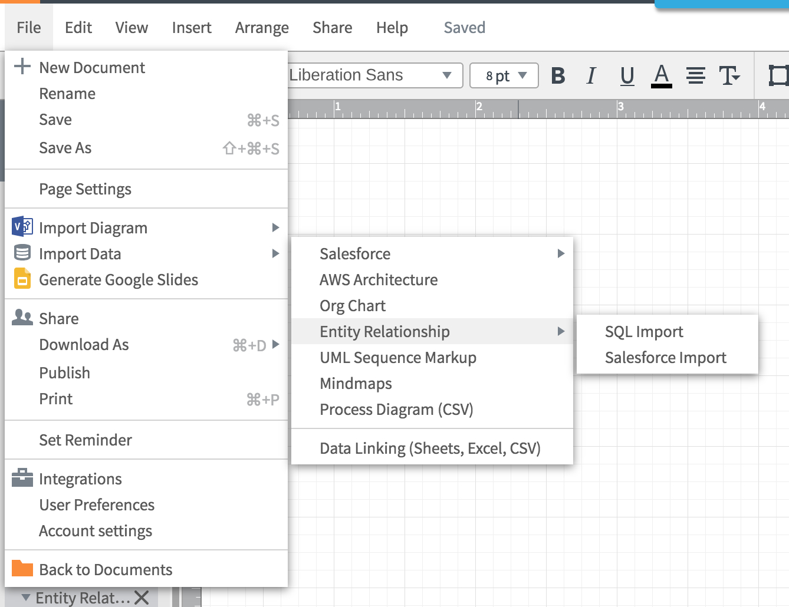Choose Back to Documents

click(146, 570)
